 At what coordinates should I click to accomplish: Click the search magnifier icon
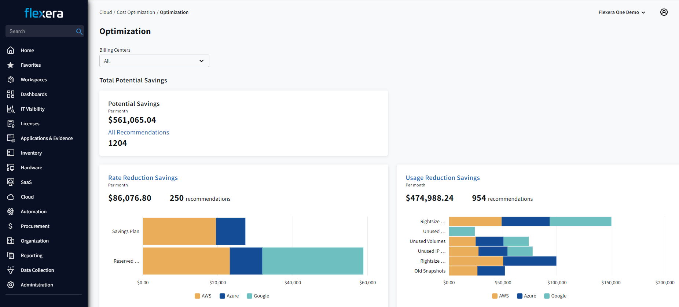(x=79, y=32)
